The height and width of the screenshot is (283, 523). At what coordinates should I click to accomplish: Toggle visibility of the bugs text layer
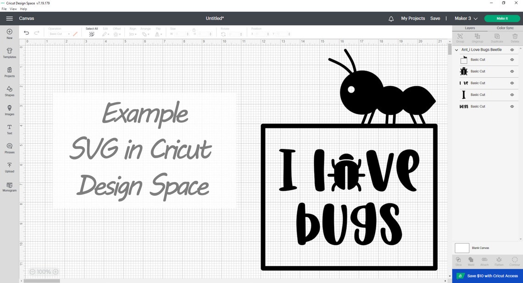coord(512,106)
